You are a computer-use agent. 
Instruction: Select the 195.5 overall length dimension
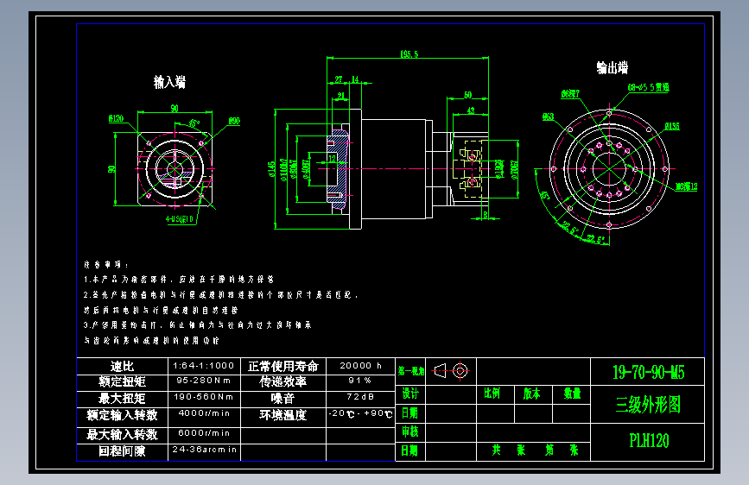point(409,54)
